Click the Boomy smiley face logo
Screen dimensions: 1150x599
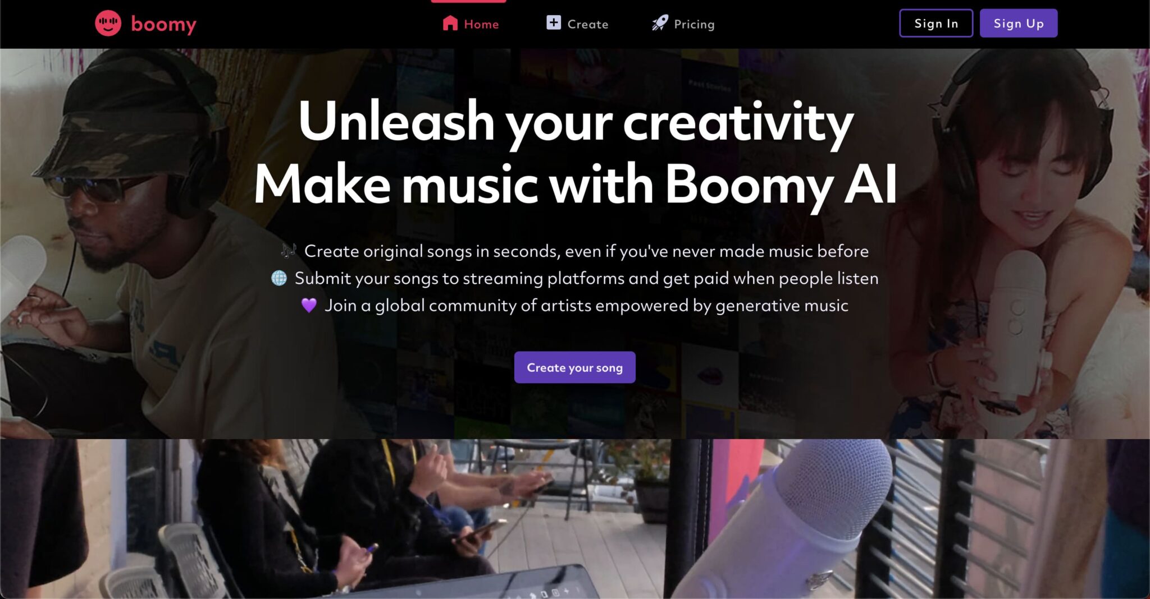click(108, 24)
